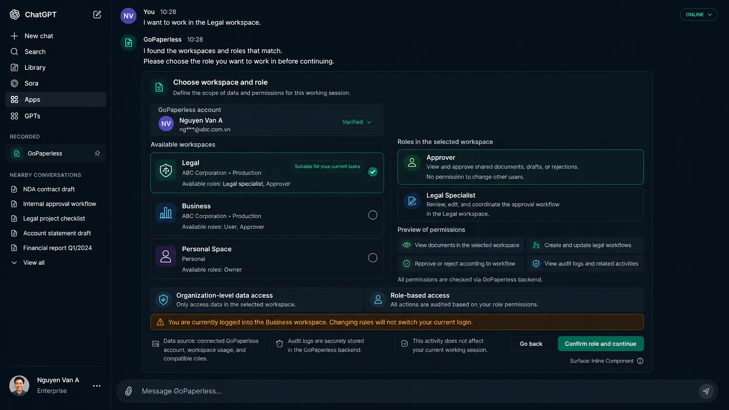Select Apps in the sidebar
The height and width of the screenshot is (410, 729).
pos(55,99)
